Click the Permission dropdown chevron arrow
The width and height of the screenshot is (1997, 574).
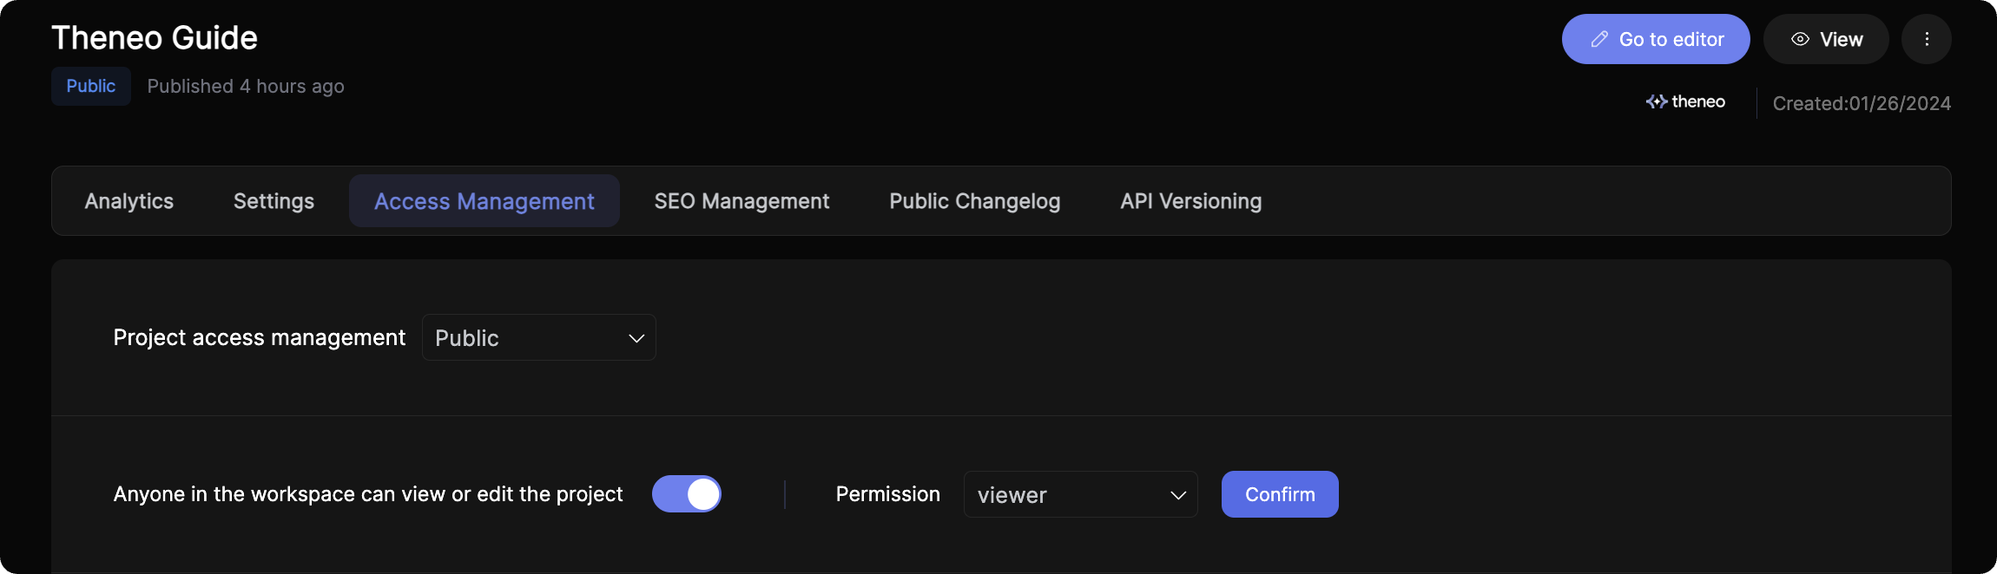click(1177, 495)
